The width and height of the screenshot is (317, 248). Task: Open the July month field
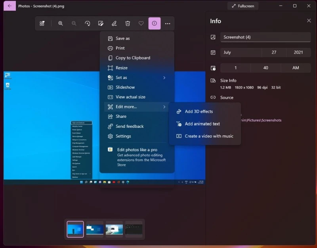[241, 52]
